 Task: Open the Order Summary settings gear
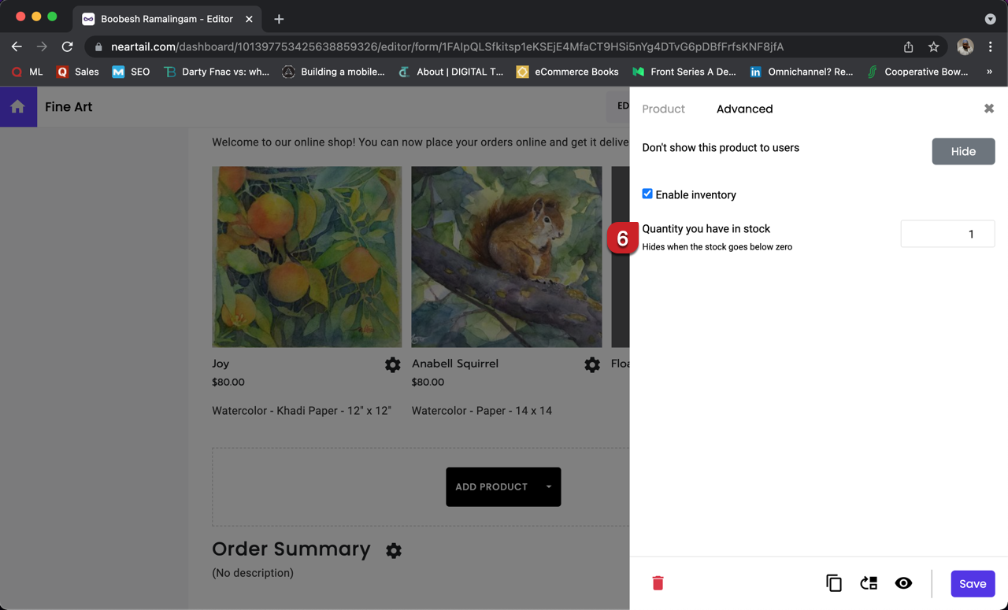tap(393, 550)
